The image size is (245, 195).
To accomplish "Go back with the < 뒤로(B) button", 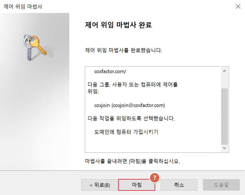I will coord(99,185).
